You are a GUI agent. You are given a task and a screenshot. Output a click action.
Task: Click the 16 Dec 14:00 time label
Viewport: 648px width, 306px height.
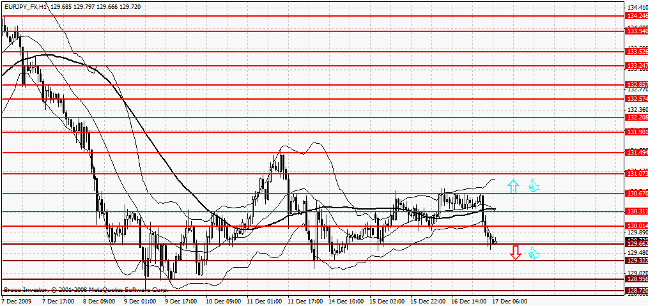pos(469,302)
